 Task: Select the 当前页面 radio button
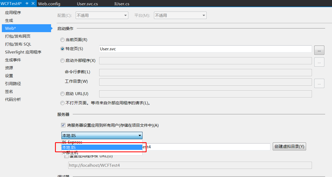(x=62, y=40)
